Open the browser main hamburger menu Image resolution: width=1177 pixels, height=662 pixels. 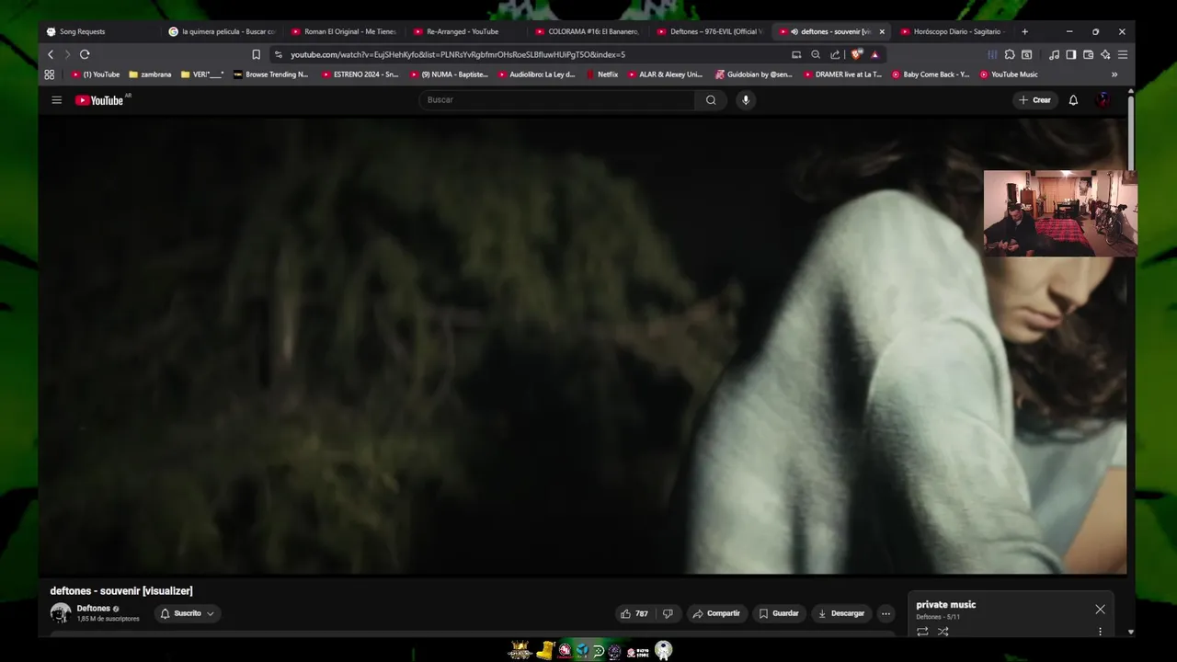pyautogui.click(x=1123, y=54)
